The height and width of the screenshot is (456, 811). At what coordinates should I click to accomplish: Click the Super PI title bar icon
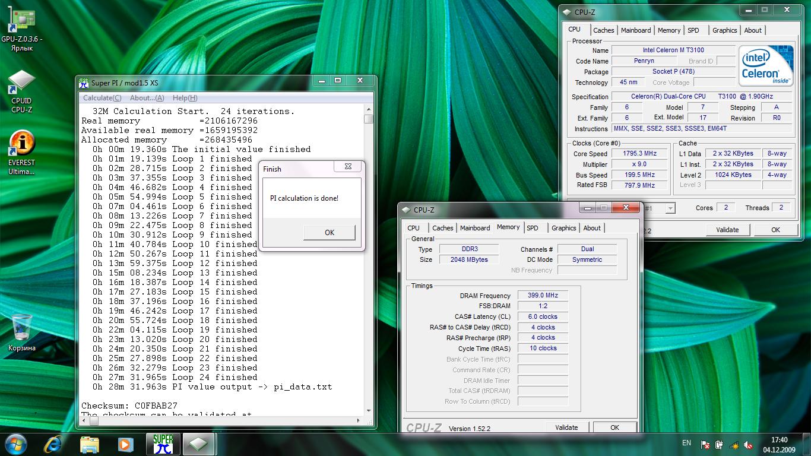pos(84,83)
